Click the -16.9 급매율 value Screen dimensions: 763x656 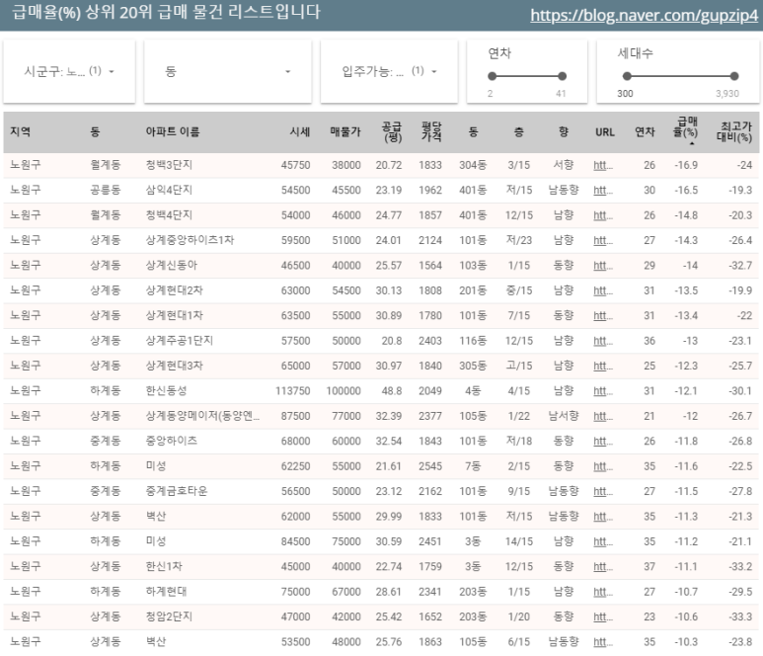[686, 165]
